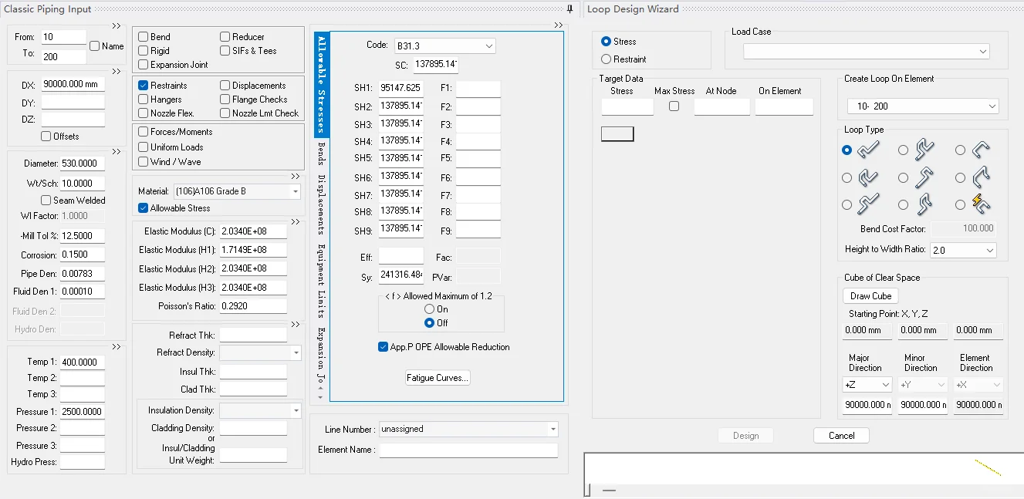Image resolution: width=1024 pixels, height=499 pixels.
Task: Open the Expansion Jo vertical tab
Action: (322, 357)
